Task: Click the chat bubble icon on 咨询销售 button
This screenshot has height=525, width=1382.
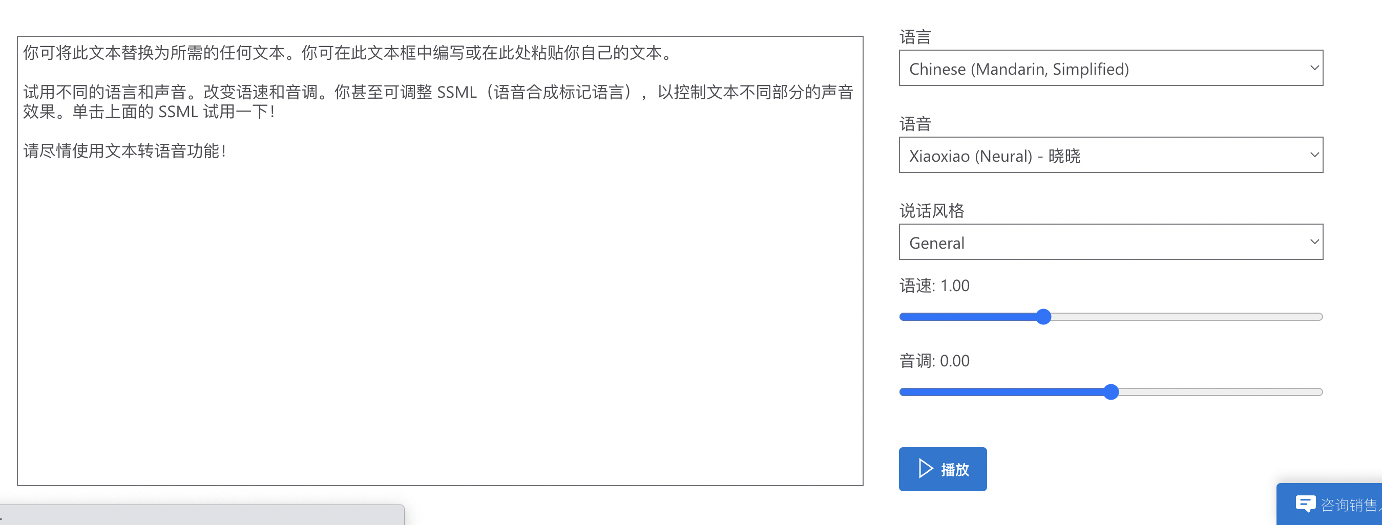Action: tap(1306, 502)
